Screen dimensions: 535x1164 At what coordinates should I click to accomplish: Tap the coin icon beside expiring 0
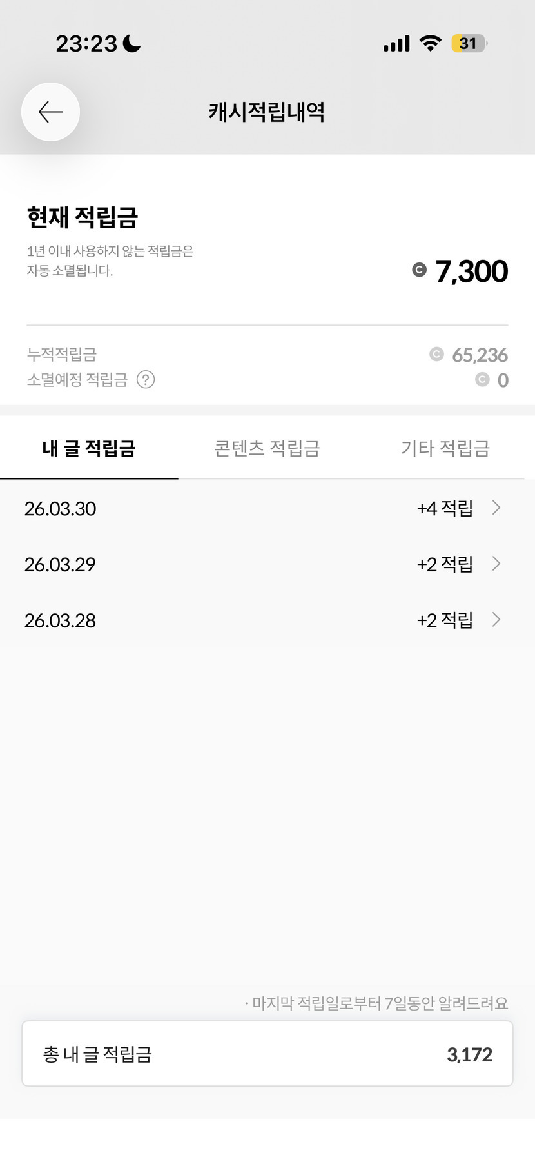point(482,380)
